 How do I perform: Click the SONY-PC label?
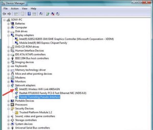[17, 20]
